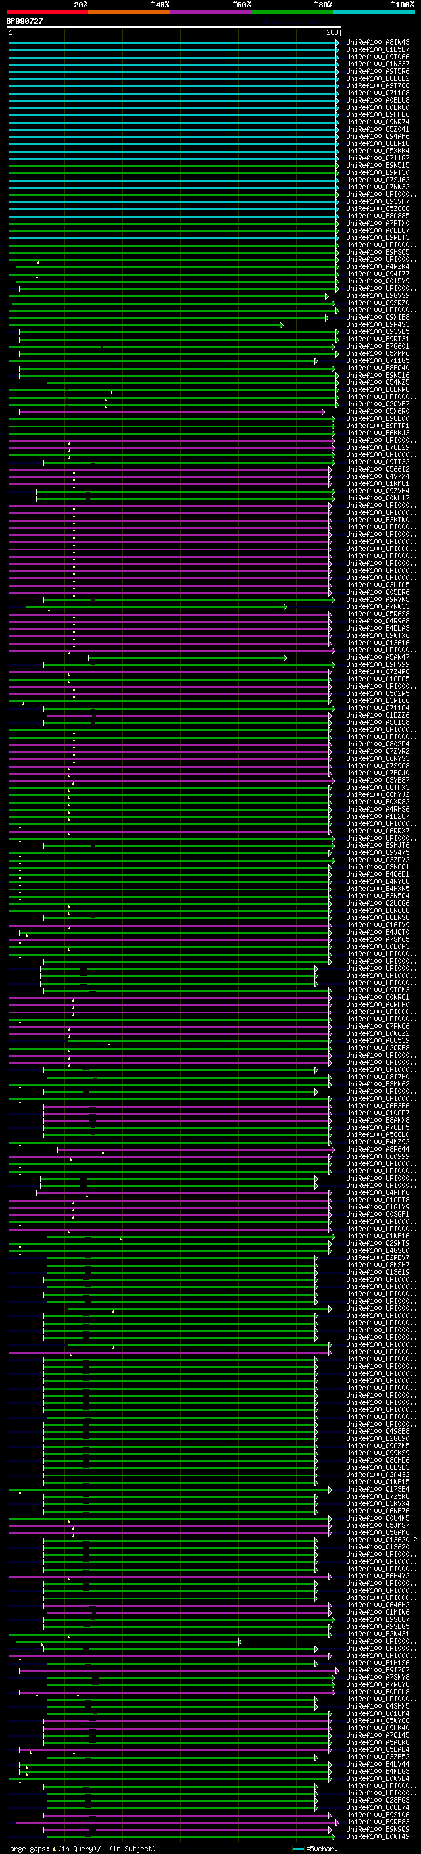This screenshot has width=421, height=1854.
Task: Select label UniRef100_Q01CM4
Action: coord(377,1713)
